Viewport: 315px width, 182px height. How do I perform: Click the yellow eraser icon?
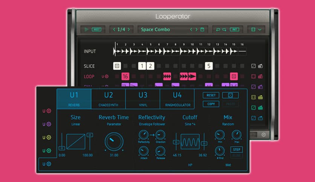coord(260,97)
